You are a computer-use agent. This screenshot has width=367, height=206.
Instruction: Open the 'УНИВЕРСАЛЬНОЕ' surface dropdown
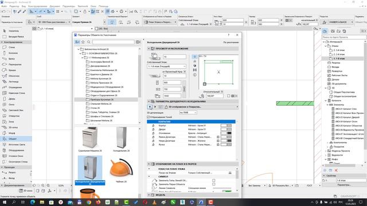click(x=337, y=22)
